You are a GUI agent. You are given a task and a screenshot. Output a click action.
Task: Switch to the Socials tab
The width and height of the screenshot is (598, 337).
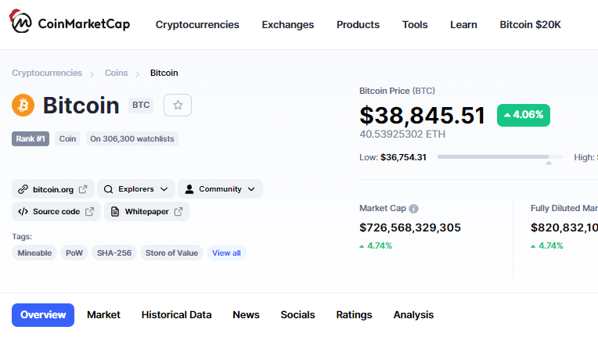tap(298, 315)
